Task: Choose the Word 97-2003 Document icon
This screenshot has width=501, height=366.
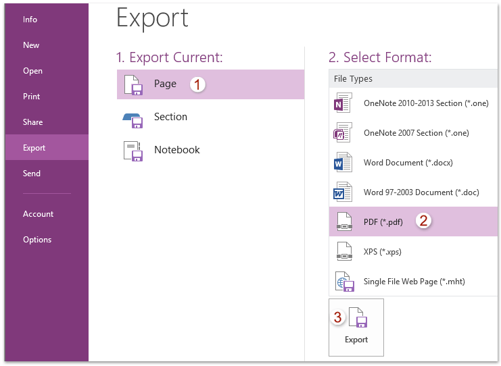Action: 343,192
